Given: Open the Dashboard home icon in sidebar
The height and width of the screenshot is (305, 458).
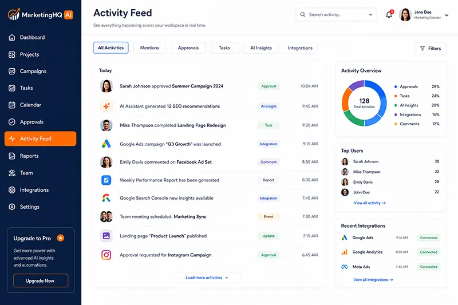Looking at the screenshot, I should click(x=11, y=37).
